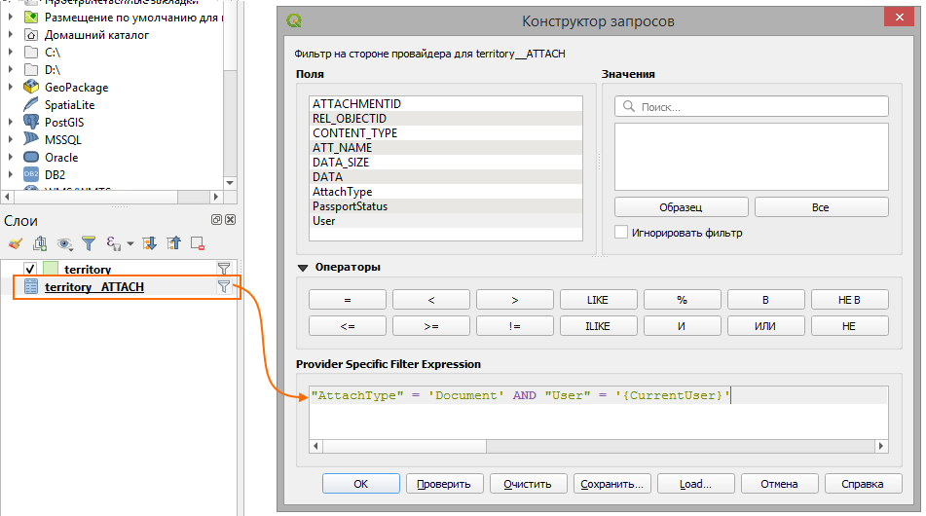Expand the PostGIS browser node
The image size is (926, 516).
click(11, 123)
